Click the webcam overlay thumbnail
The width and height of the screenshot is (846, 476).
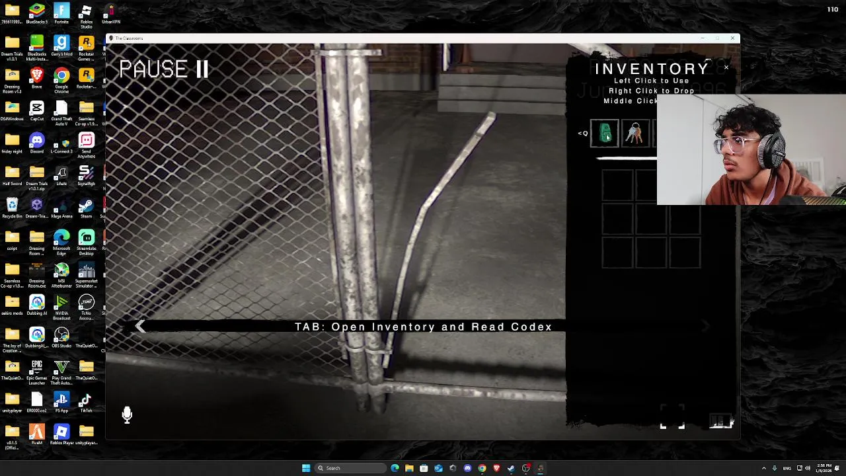click(751, 149)
